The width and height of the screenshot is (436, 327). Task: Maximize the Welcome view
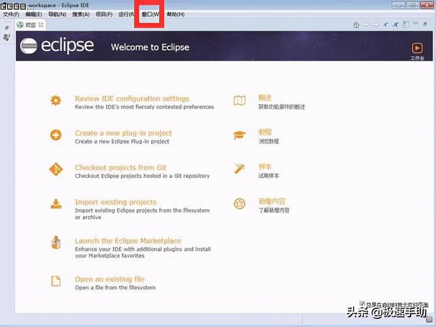425,24
